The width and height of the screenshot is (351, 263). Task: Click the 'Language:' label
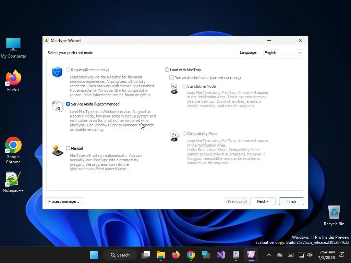click(249, 52)
